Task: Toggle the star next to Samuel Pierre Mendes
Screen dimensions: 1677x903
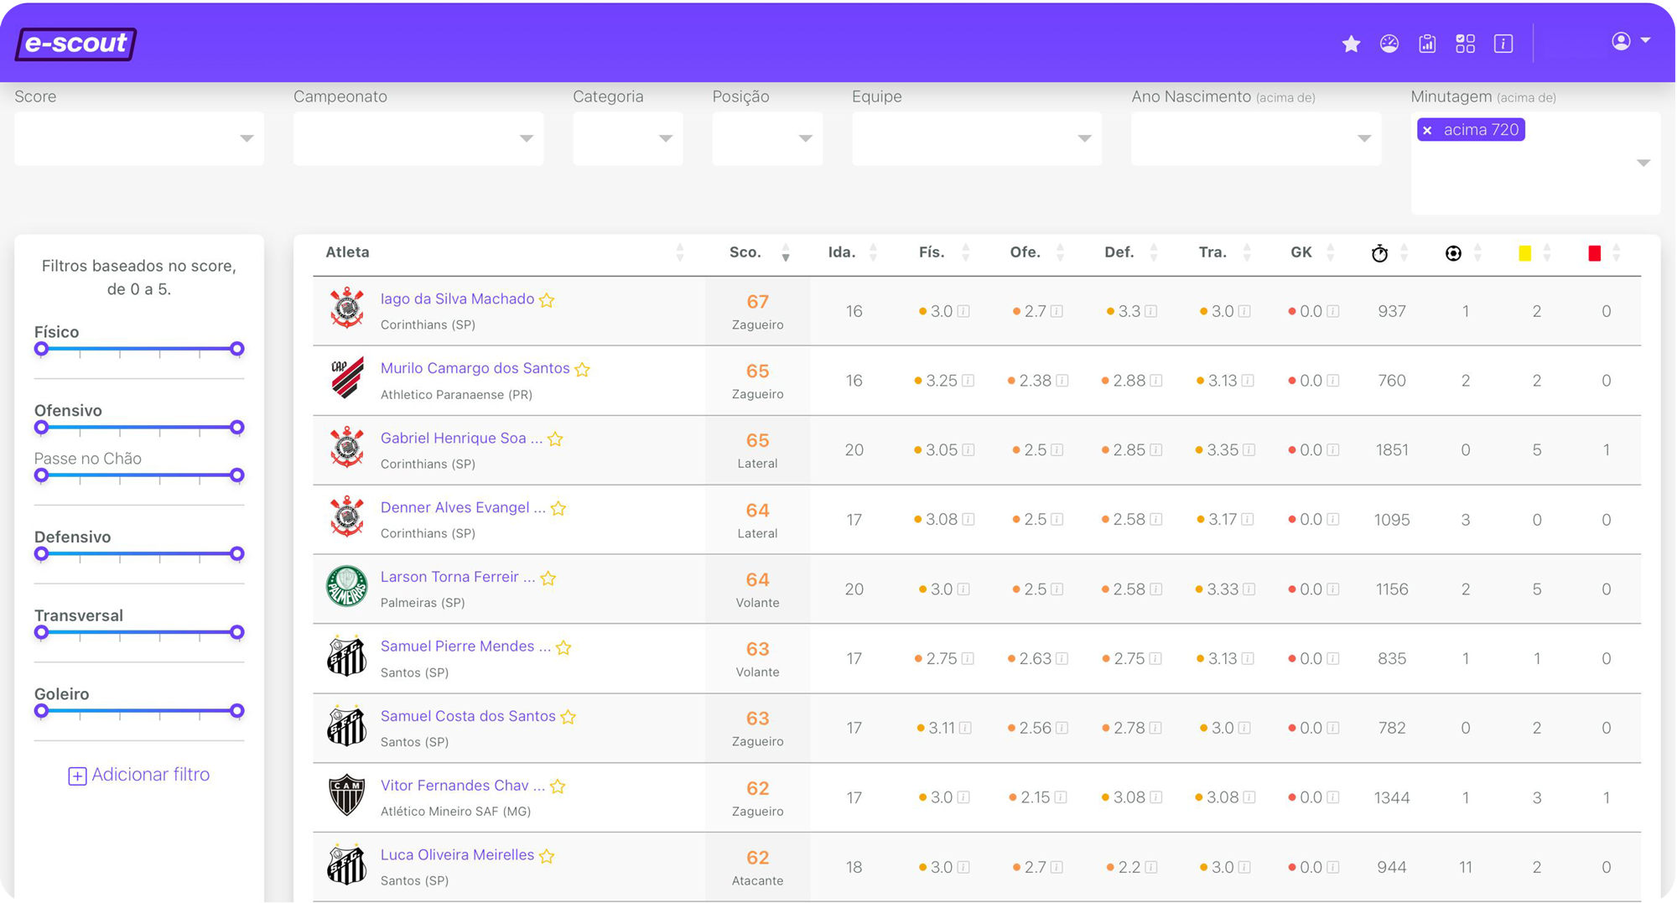Action: 563,647
